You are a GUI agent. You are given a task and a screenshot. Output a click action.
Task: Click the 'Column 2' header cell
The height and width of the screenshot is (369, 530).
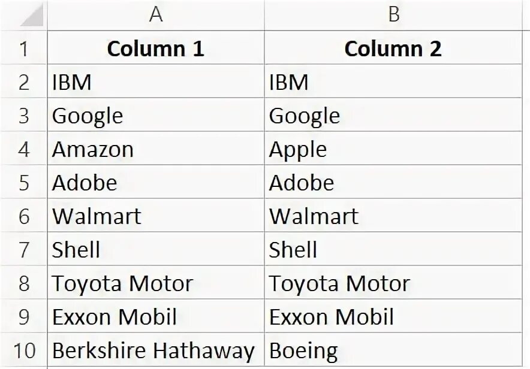(393, 47)
